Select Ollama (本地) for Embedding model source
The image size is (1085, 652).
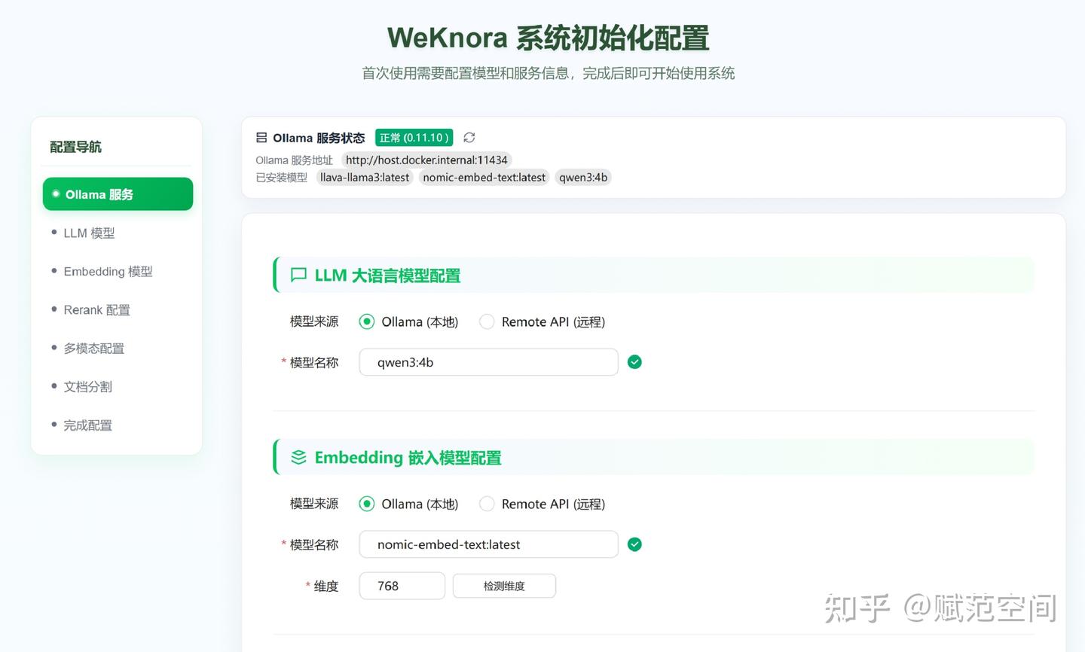367,504
